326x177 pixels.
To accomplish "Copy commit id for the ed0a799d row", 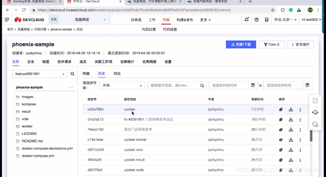I will pos(281,110).
